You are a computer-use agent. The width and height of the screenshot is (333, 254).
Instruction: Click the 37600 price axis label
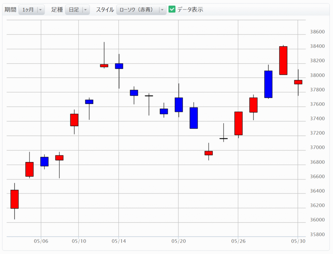(x=317, y=104)
